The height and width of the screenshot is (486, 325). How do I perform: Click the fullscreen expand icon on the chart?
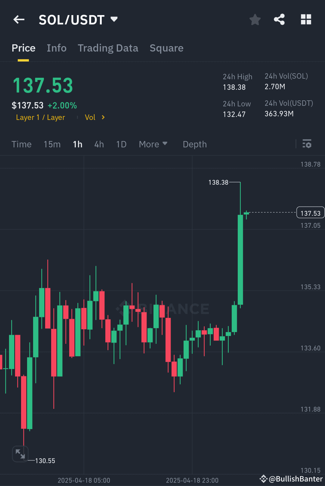20,454
